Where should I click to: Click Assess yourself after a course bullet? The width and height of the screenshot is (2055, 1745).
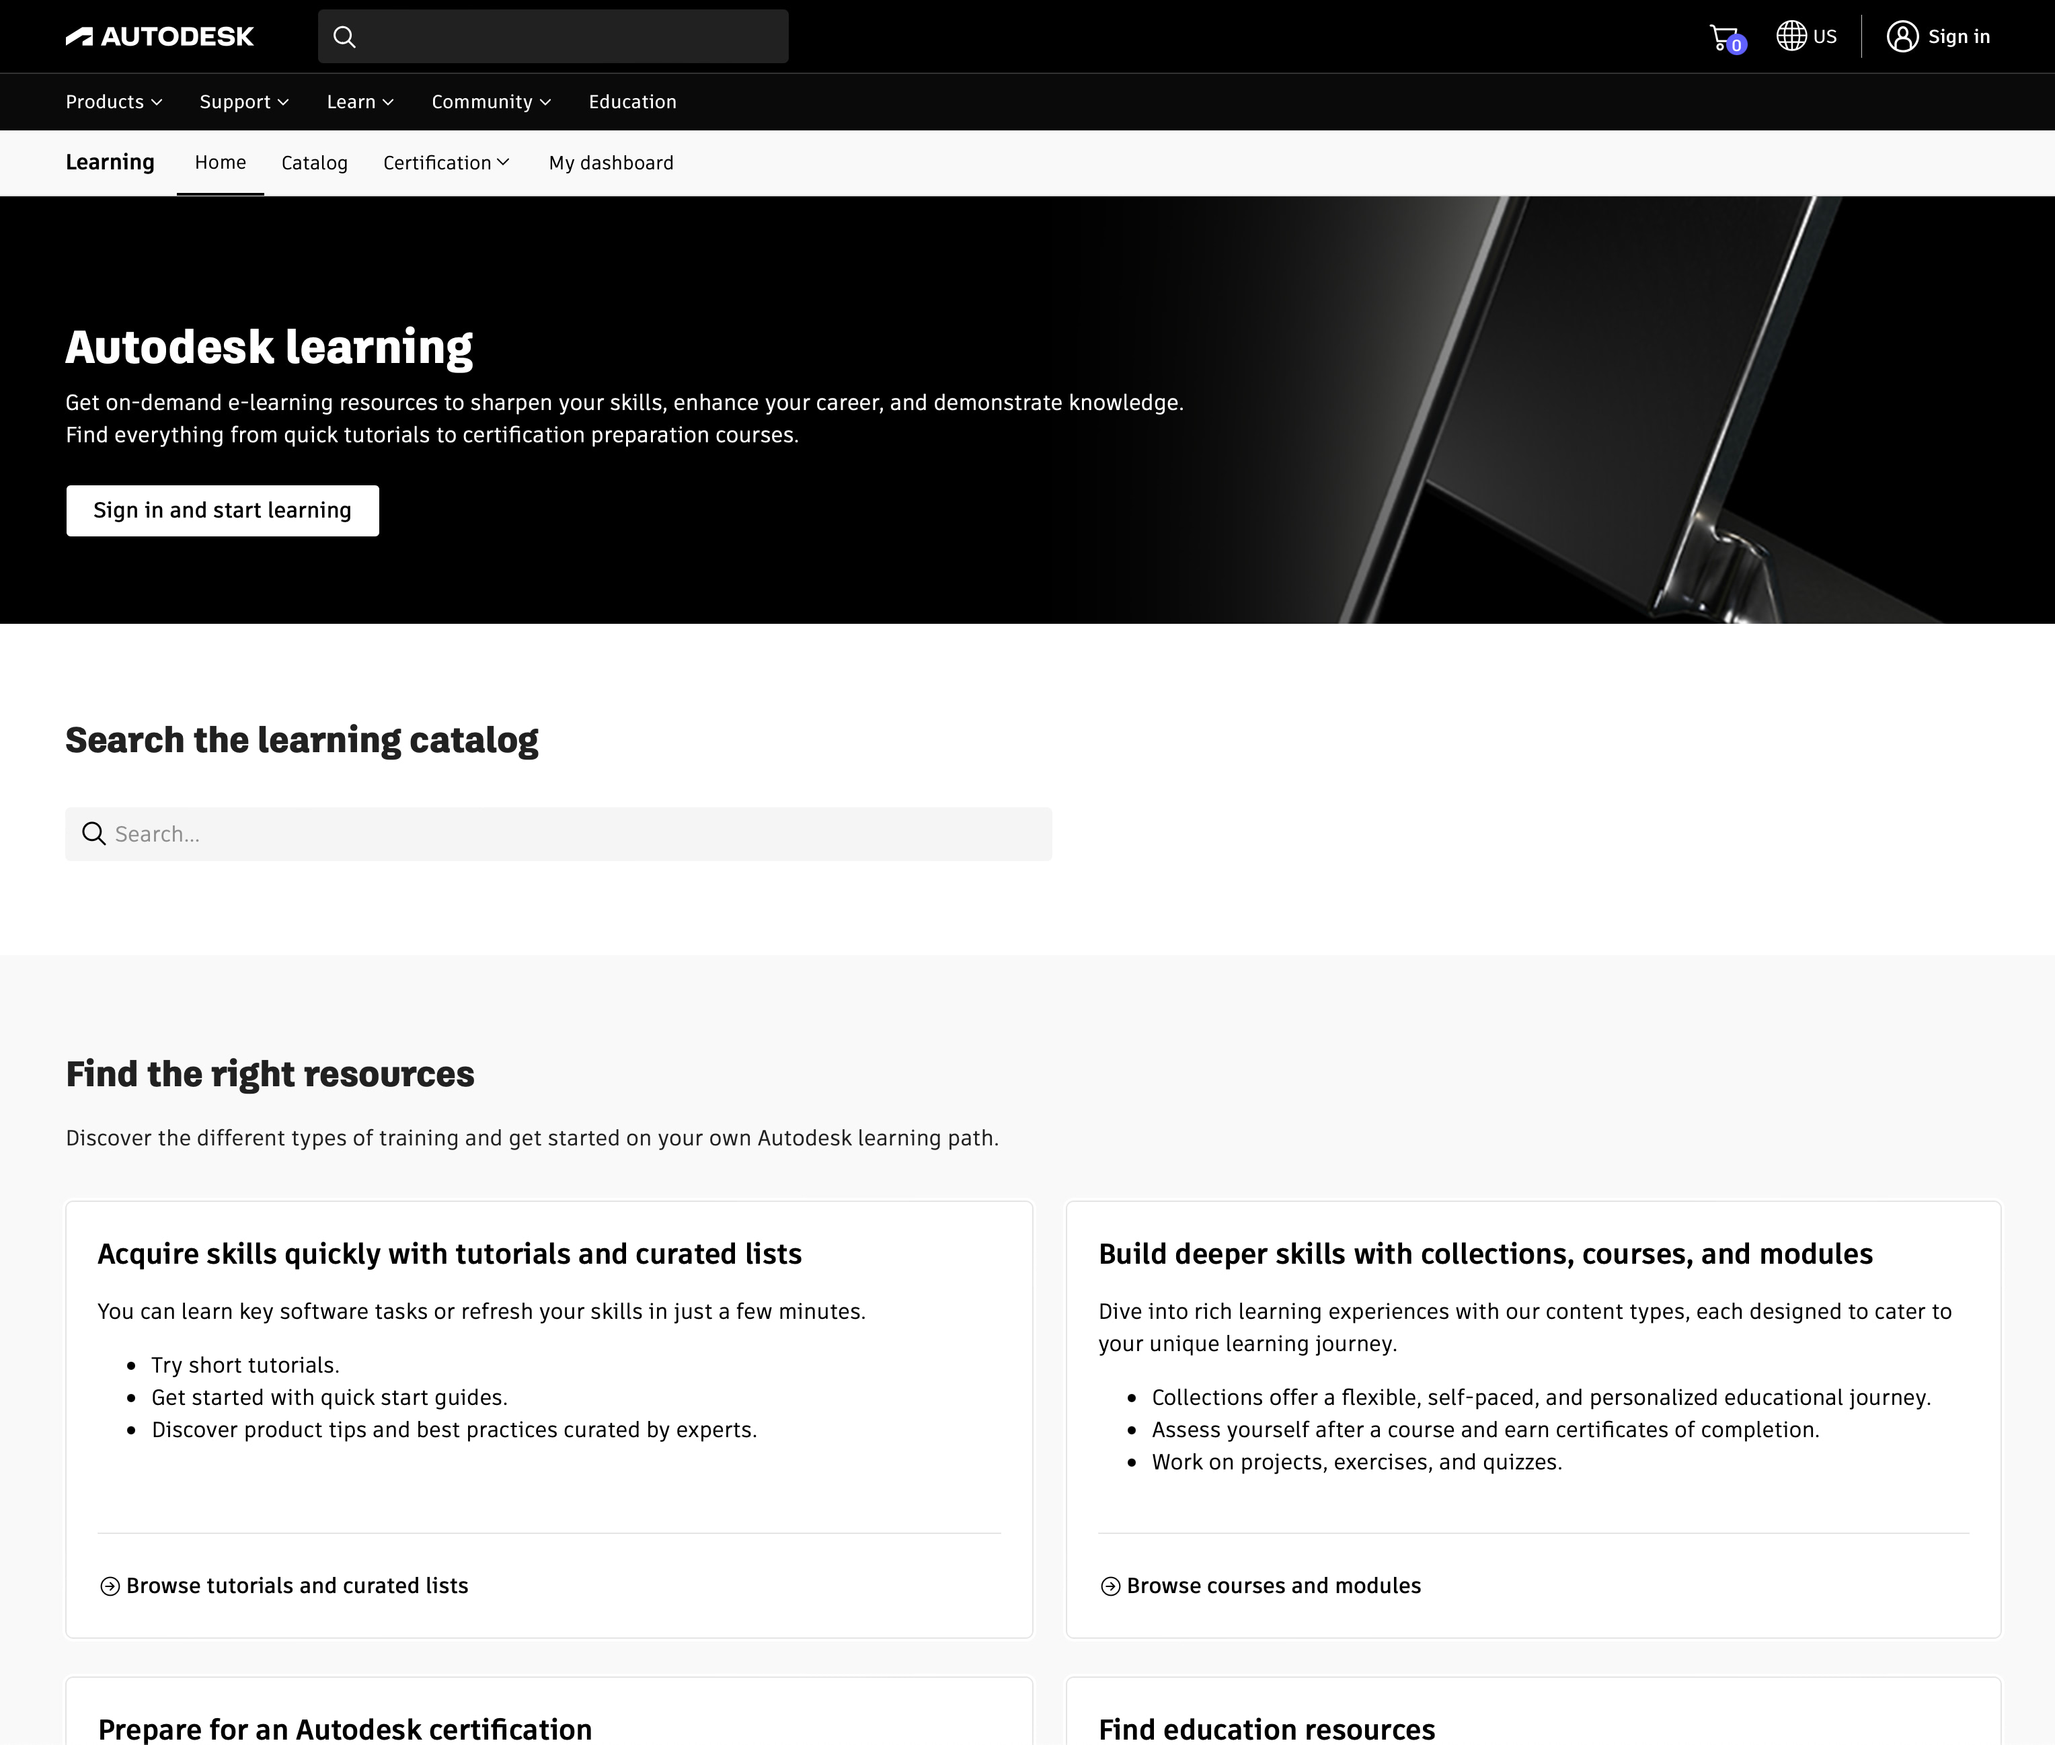[x=1485, y=1430]
